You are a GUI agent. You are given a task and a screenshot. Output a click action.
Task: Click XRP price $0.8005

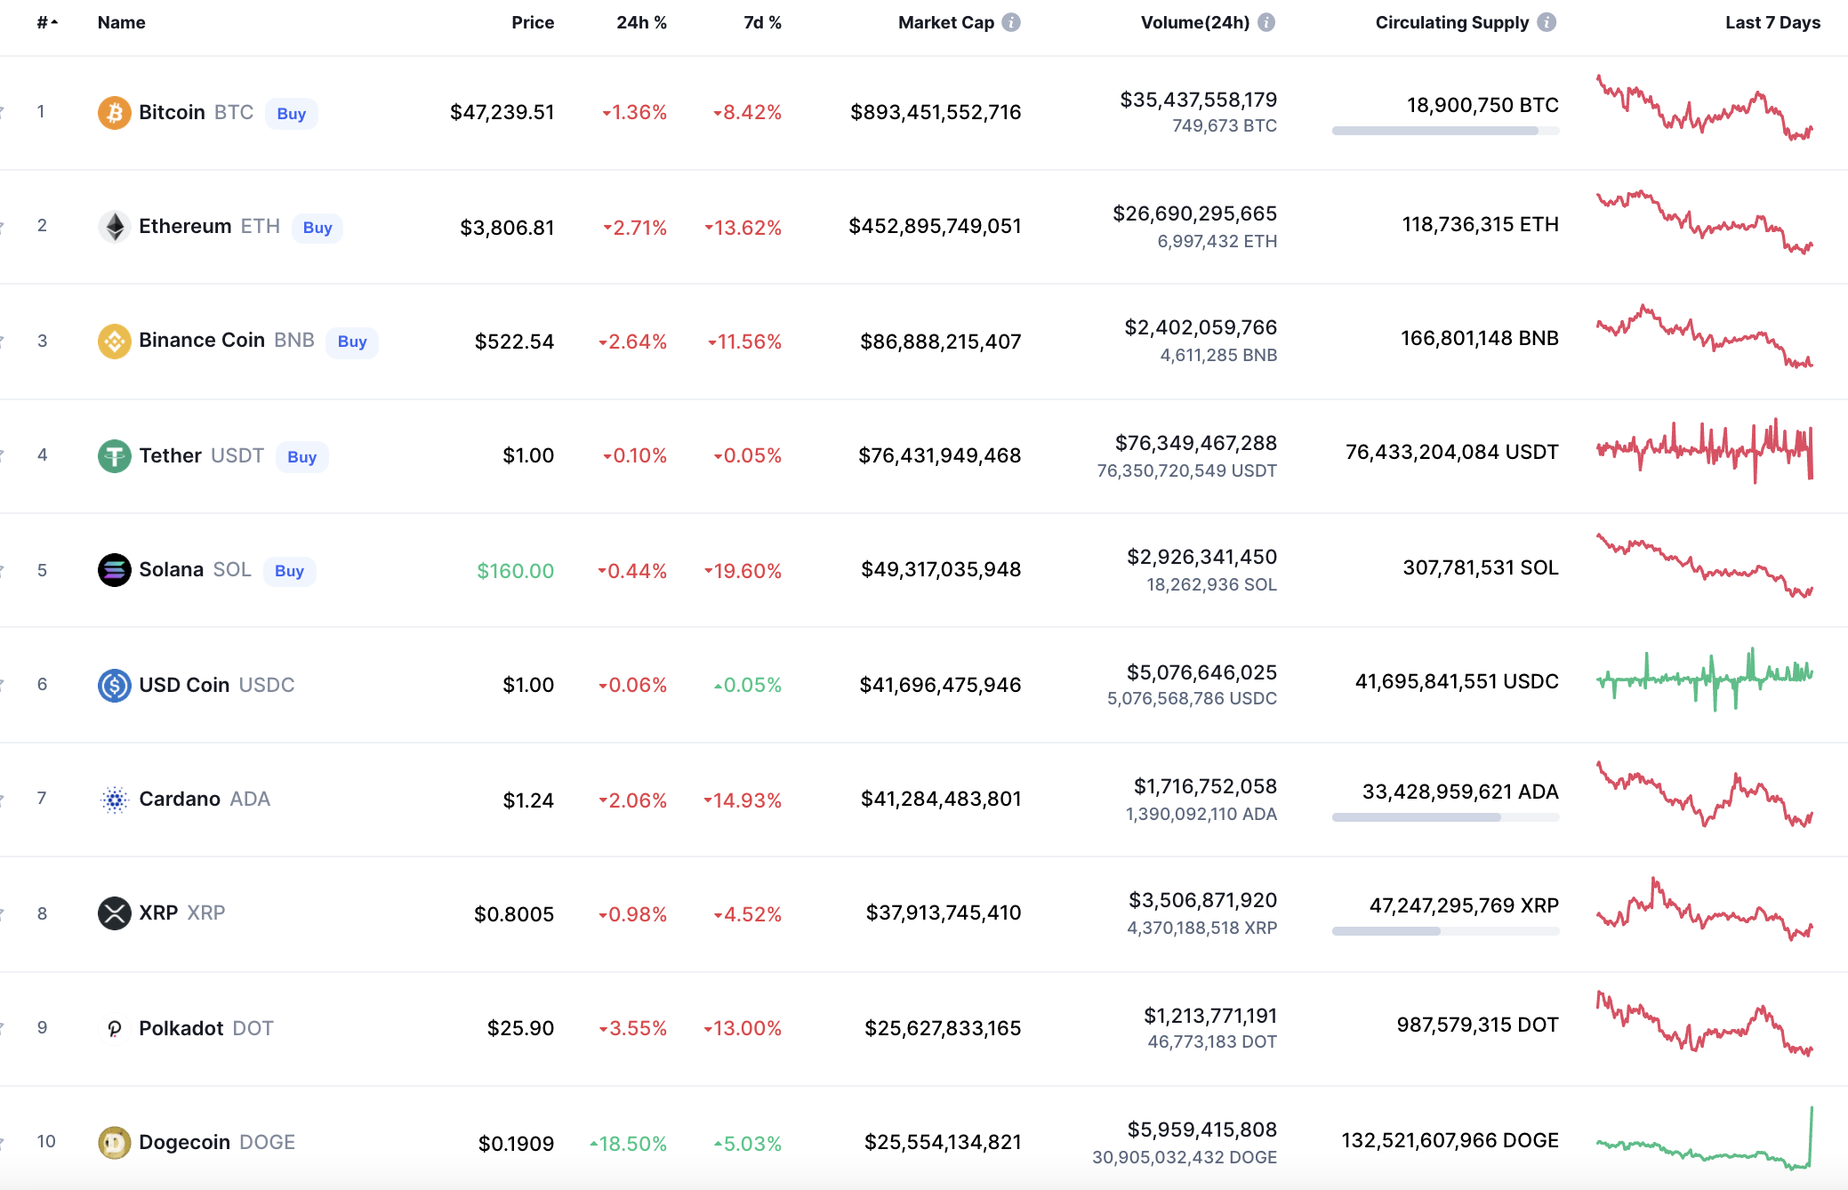click(514, 915)
